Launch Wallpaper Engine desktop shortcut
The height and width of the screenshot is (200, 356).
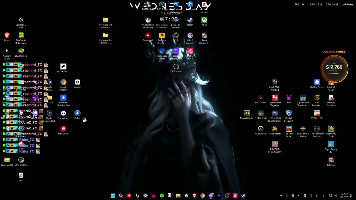[x=162, y=51]
